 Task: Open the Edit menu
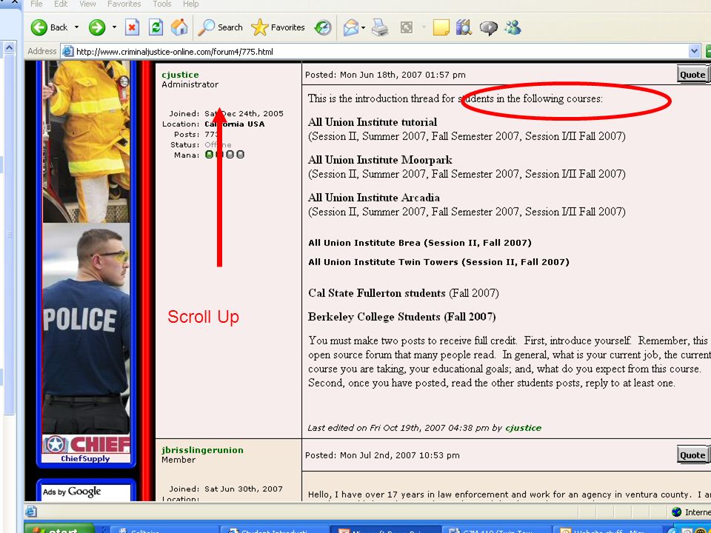pyautogui.click(x=61, y=4)
